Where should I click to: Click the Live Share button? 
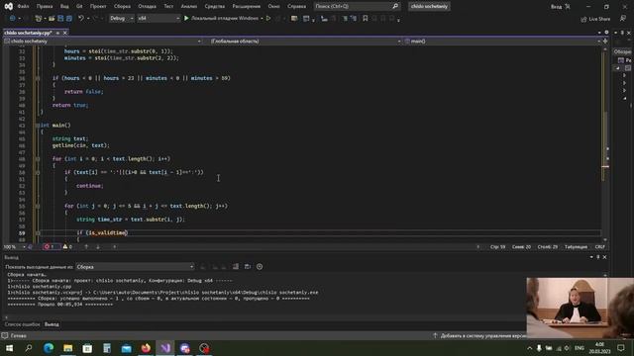coord(595,19)
